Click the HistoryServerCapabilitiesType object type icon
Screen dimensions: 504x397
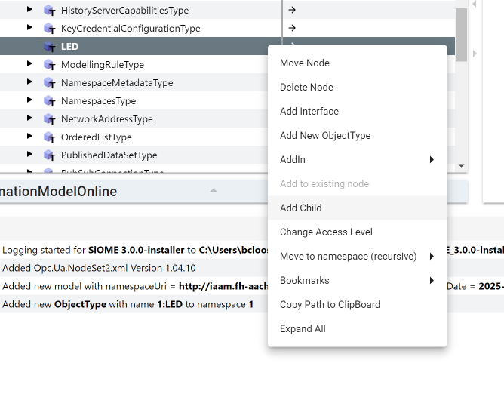[50, 11]
